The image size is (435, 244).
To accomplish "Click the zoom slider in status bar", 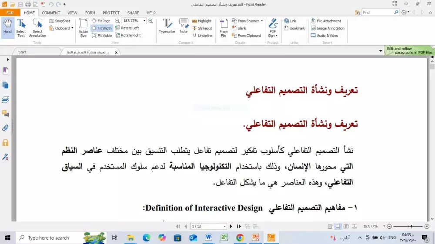I will pyautogui.click(x=408, y=227).
